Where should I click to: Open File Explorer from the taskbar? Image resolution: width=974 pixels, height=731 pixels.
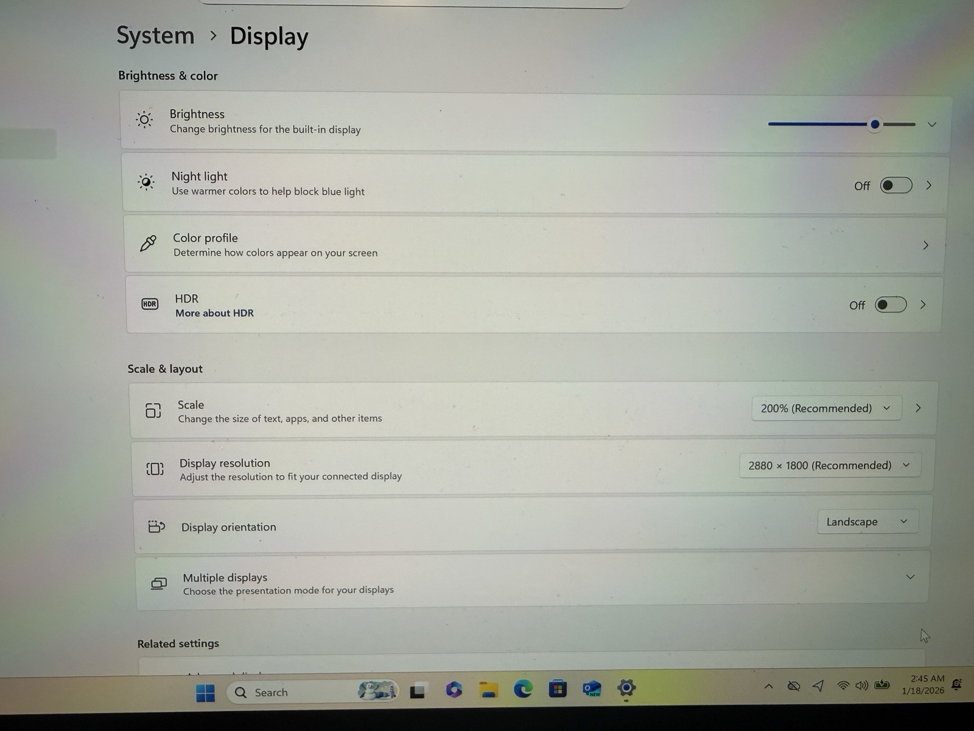pyautogui.click(x=488, y=690)
